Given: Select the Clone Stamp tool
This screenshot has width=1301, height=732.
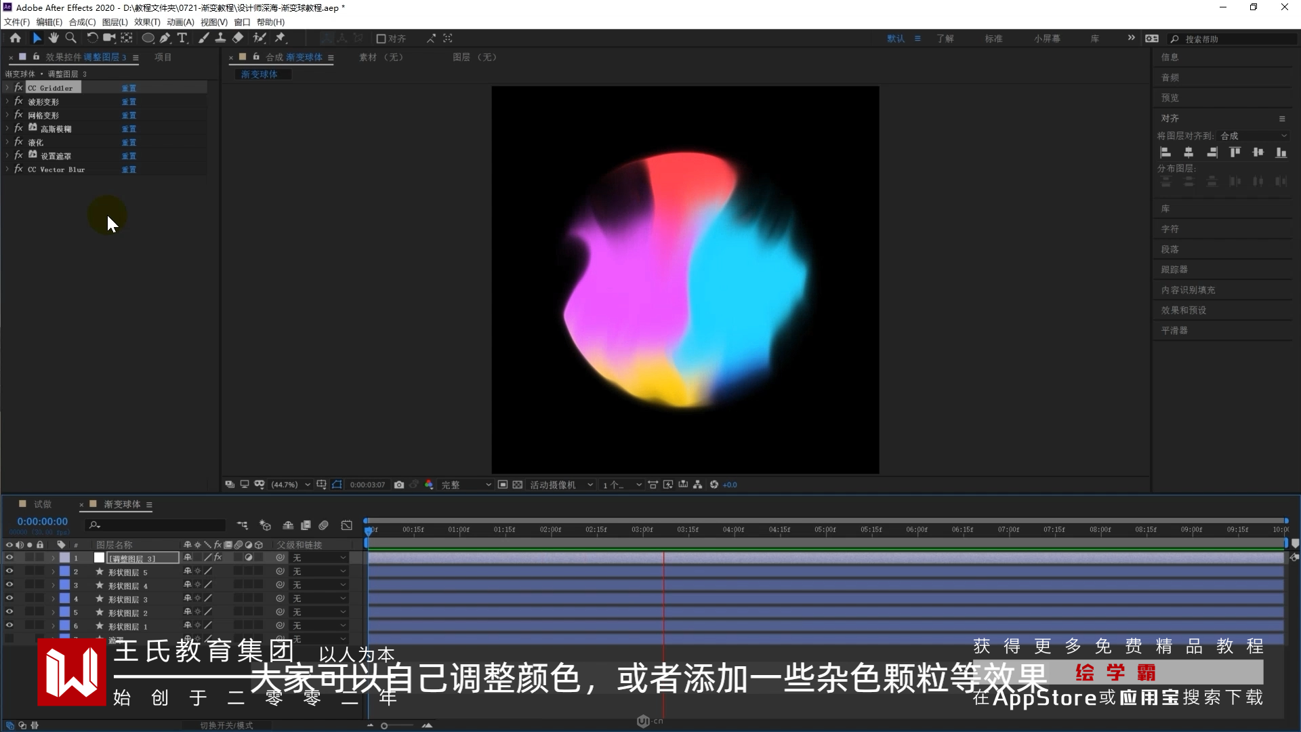Looking at the screenshot, I should 220,38.
